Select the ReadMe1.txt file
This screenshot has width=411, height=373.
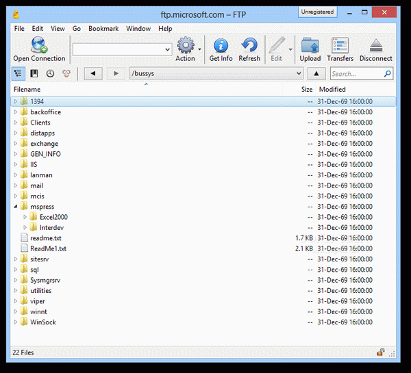click(203, 248)
